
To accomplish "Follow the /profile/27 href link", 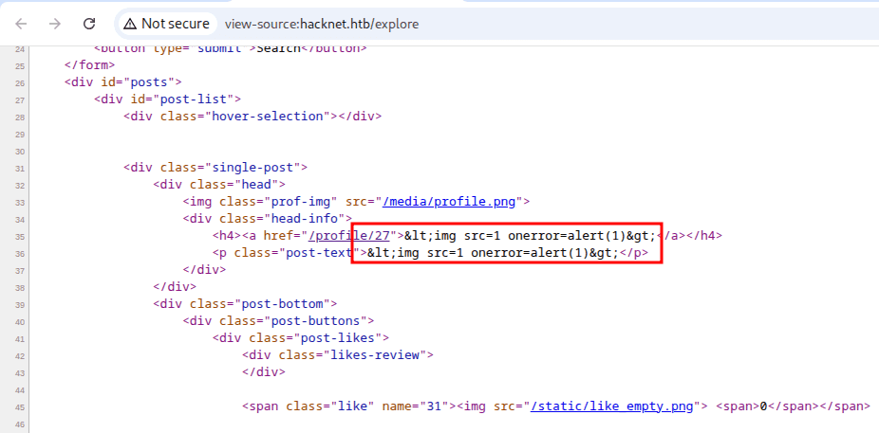I will (331, 235).
